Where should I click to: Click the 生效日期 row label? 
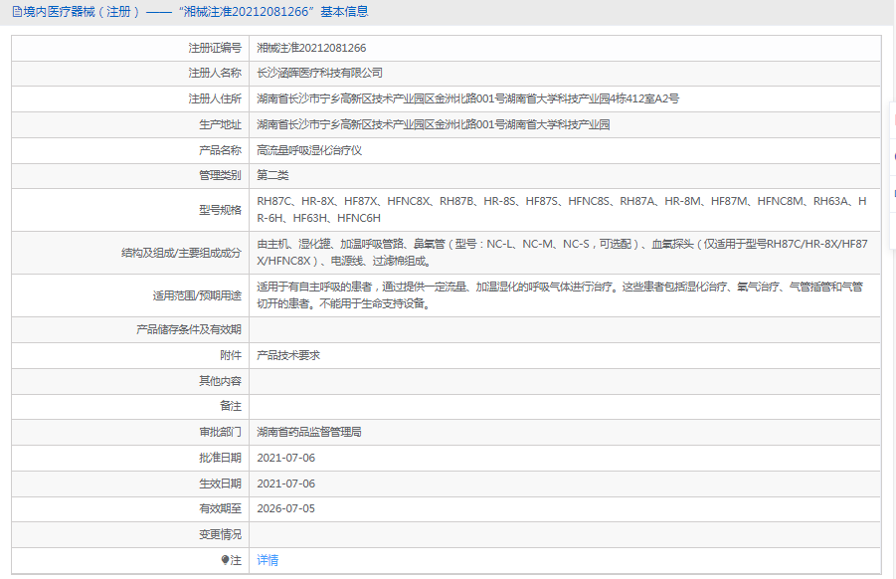tap(220, 483)
